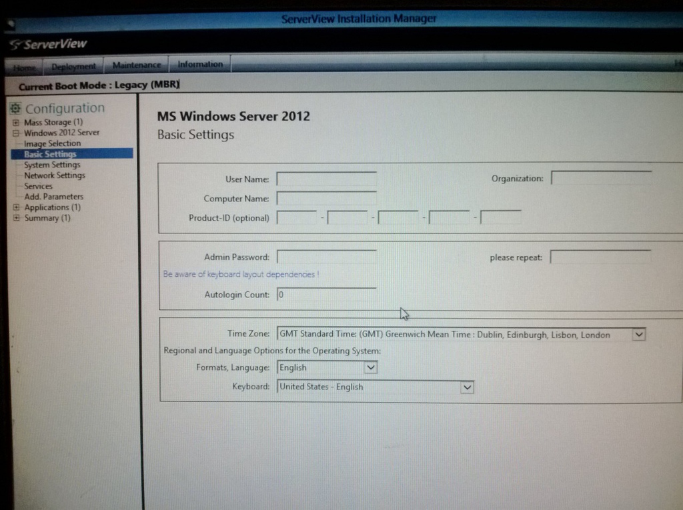Collapse the Windows 2012 Server node
Viewport: 683px width, 510px height.
[x=16, y=133]
